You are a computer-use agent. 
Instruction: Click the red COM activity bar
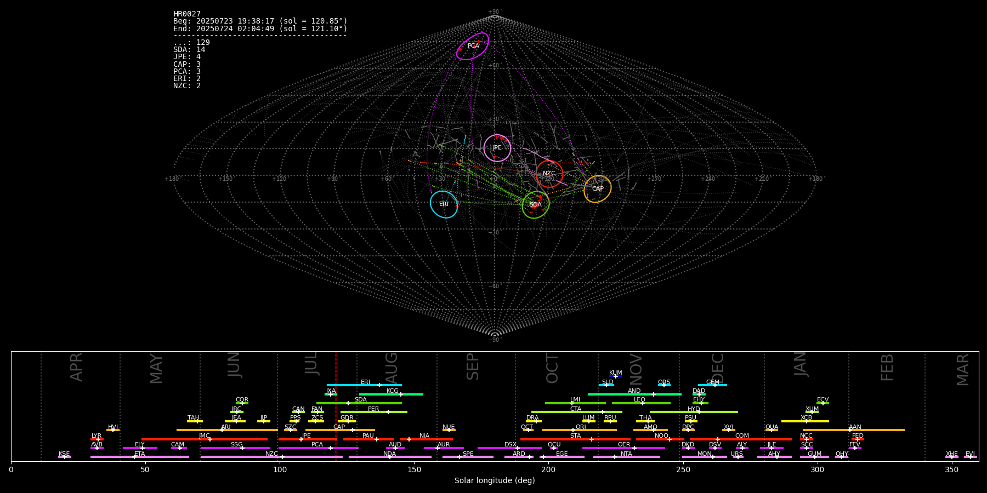tap(741, 439)
